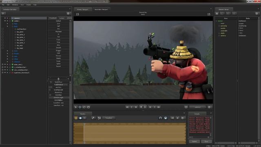
Task: Click the camera1 camera selection button
Action: click(x=197, y=107)
